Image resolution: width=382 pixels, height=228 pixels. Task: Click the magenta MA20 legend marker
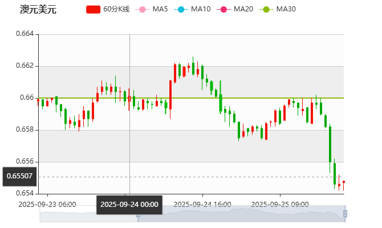[x=225, y=9]
